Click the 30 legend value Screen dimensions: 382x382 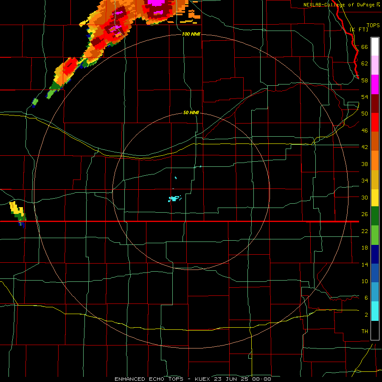coord(365,197)
